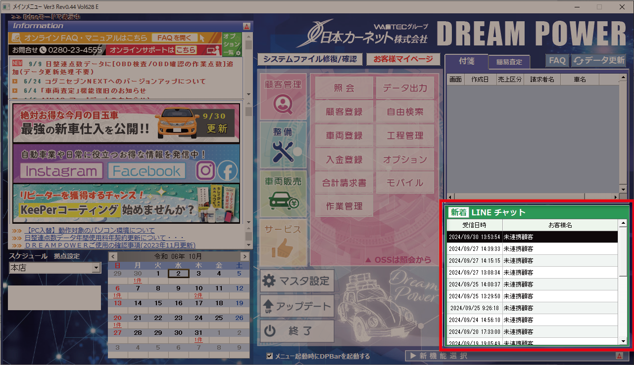Image resolution: width=634 pixels, height=365 pixels.
Task: Click Instagram text label in banner
Action: click(62, 171)
